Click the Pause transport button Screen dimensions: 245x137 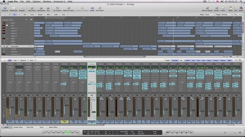(x=72, y=132)
